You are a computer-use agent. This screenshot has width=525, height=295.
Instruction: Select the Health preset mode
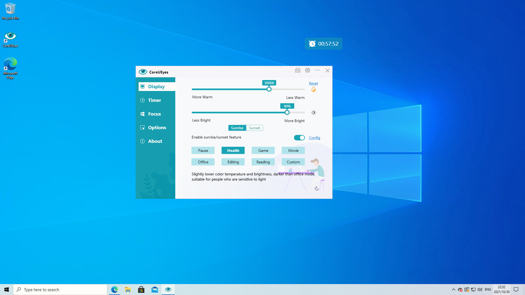(233, 150)
